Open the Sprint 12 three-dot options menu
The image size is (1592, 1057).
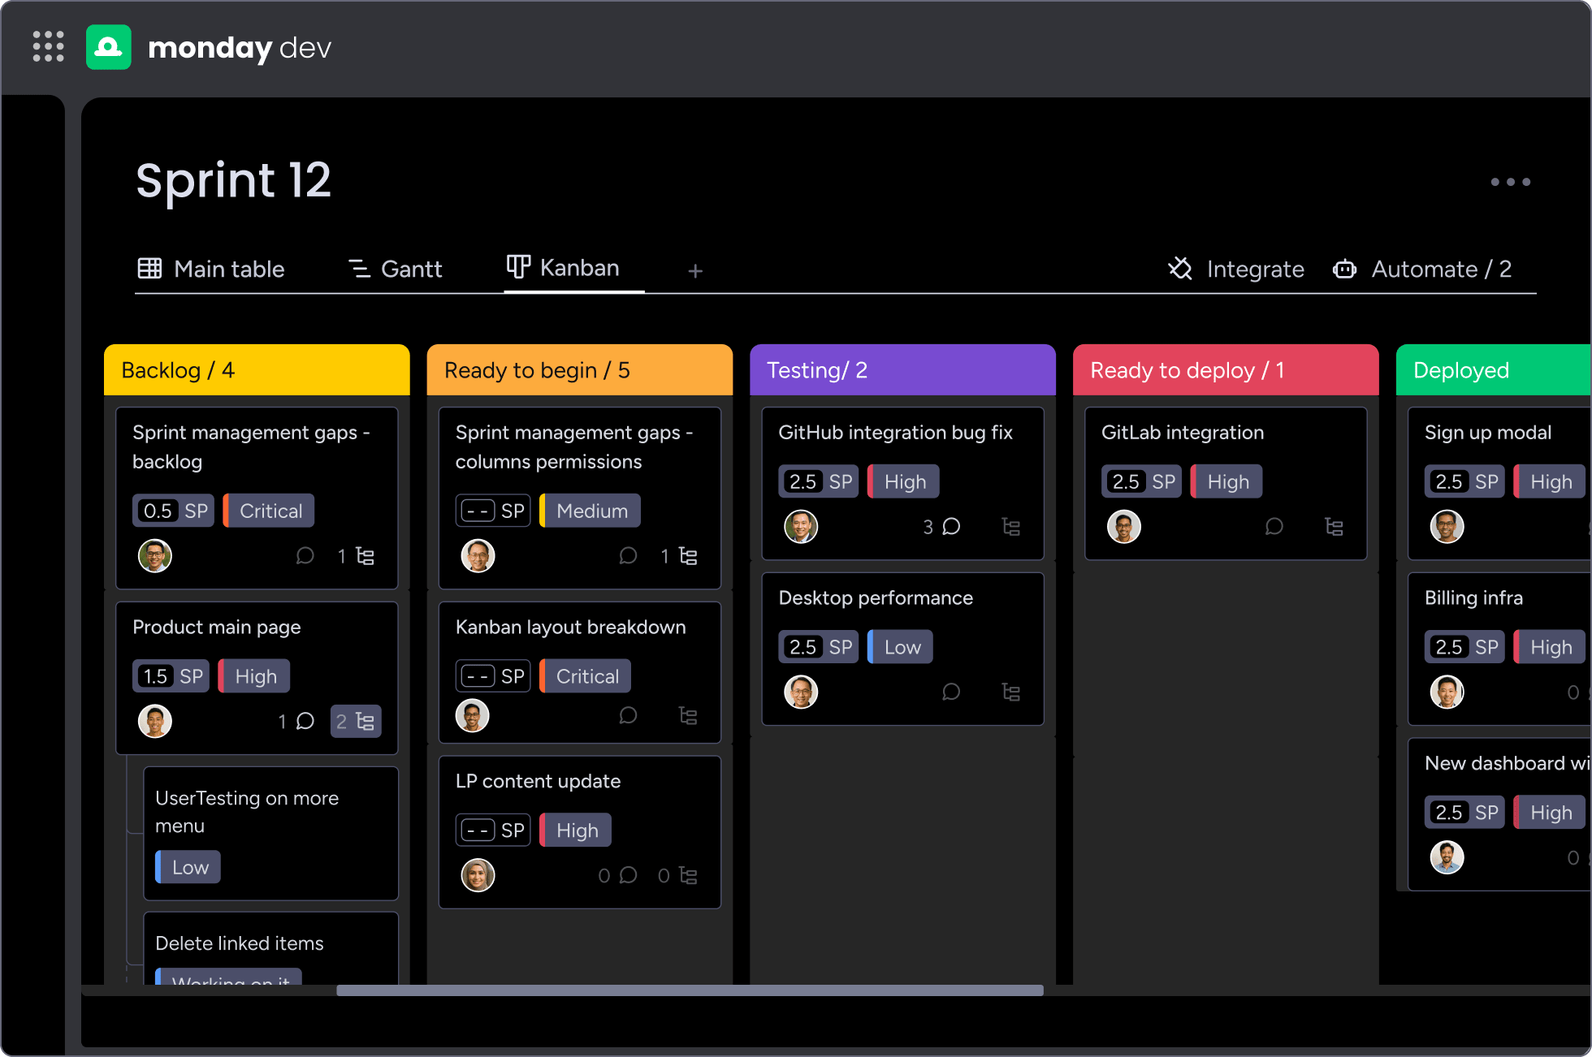tap(1510, 182)
